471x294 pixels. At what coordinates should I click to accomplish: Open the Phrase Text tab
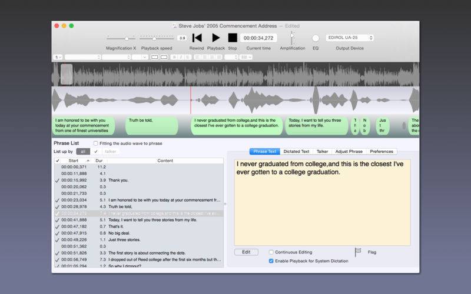click(264, 152)
